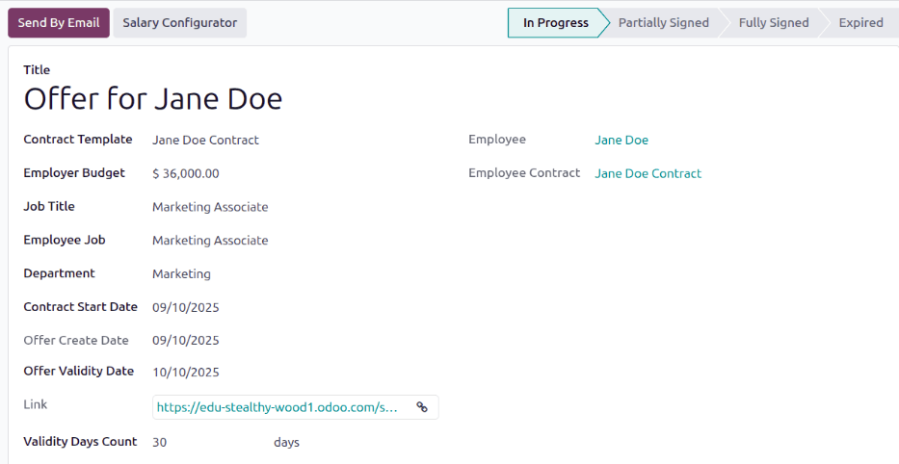899x464 pixels.
Task: Switch status to Partially Signed
Action: (663, 23)
